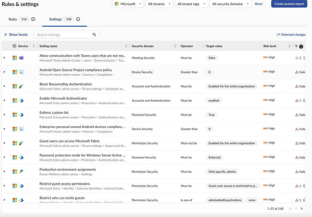Expand the Production environment assignments row
Image resolution: width=312 pixels, height=217 pixels.
(x=4, y=171)
